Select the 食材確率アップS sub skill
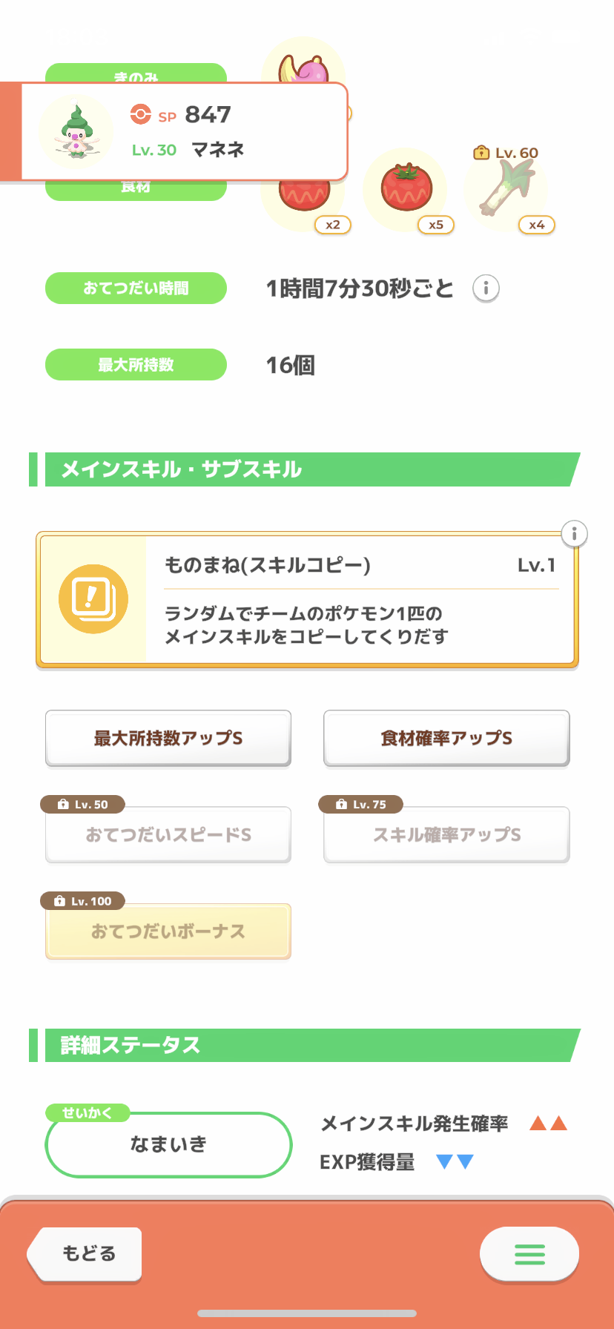The width and height of the screenshot is (614, 1329). coord(446,738)
